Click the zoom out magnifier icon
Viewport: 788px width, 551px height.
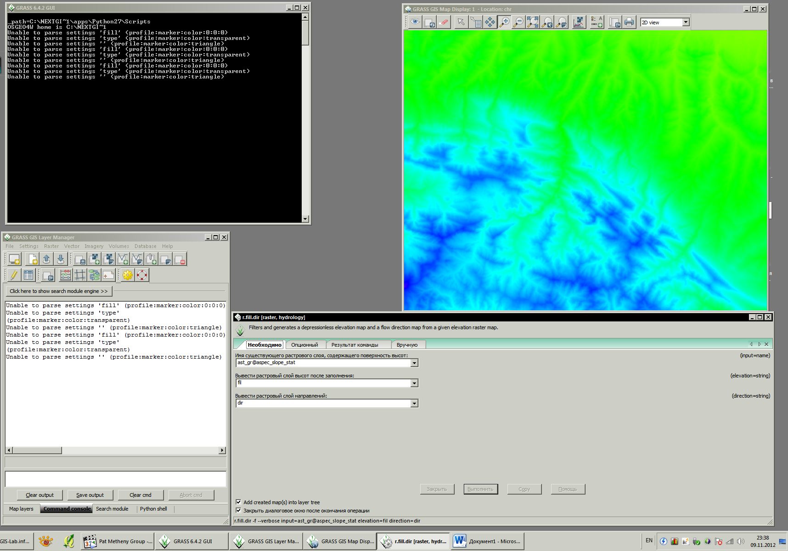pos(518,22)
